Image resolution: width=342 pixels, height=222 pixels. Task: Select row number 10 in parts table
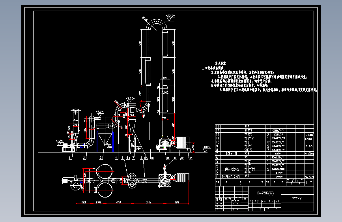tap(217, 142)
